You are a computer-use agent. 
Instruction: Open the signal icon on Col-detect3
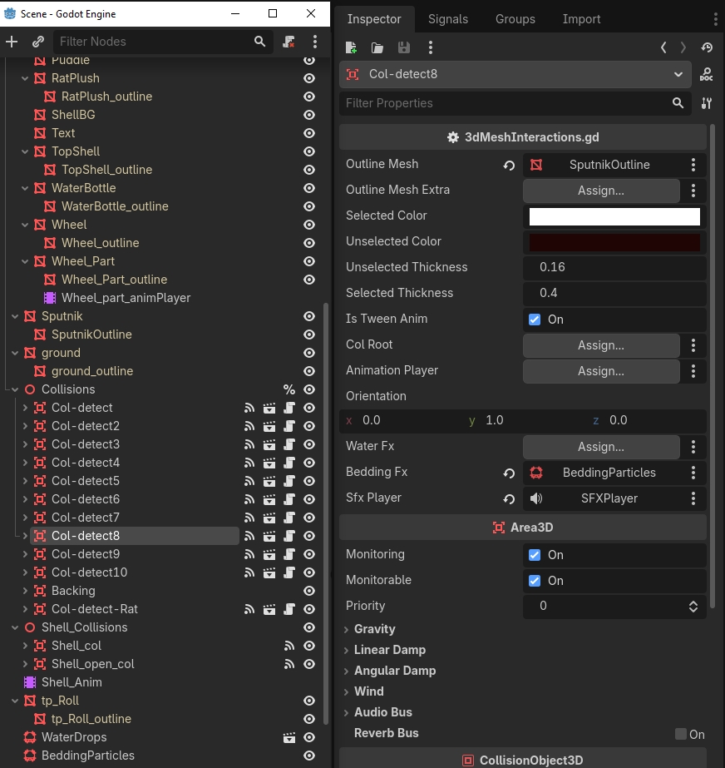249,444
